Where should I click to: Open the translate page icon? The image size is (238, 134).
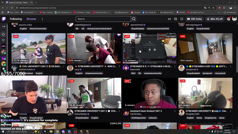pyautogui.click(x=205, y=8)
